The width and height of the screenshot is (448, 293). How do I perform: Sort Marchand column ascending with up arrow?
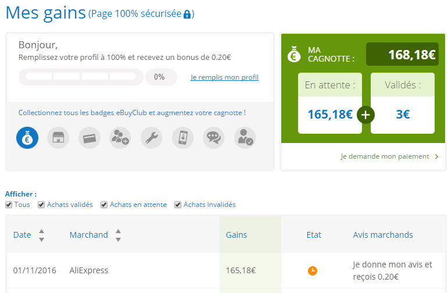(118, 231)
